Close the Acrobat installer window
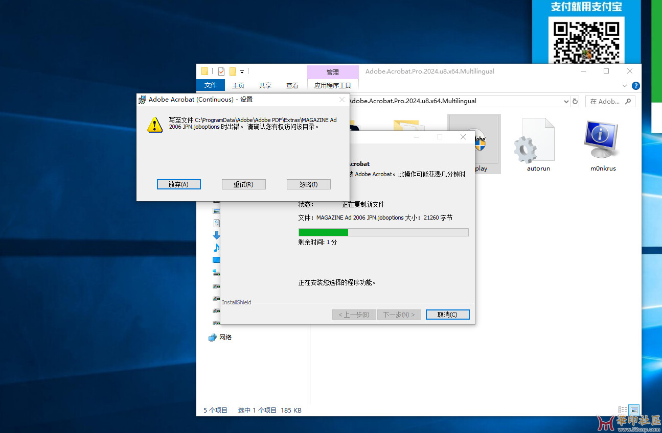The image size is (662, 433). click(x=463, y=137)
